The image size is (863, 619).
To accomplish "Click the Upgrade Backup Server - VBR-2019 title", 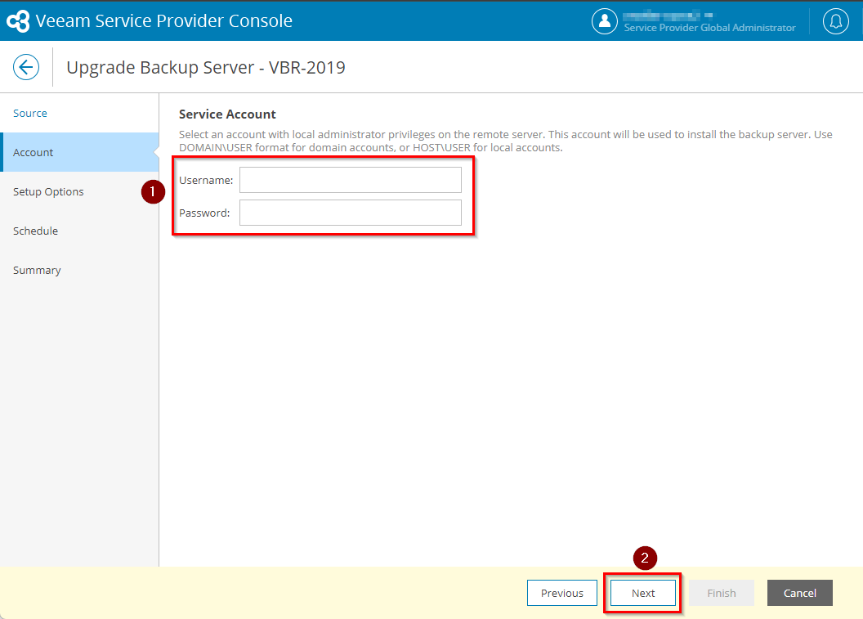I will (x=206, y=67).
